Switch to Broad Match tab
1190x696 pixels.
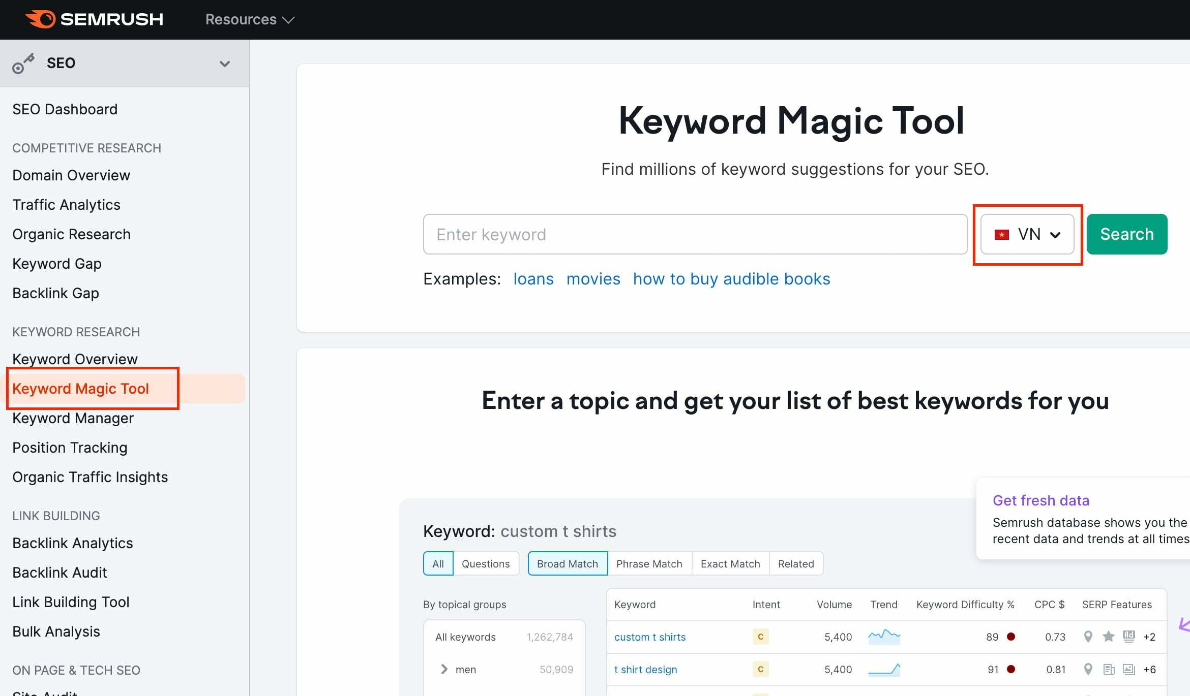tap(568, 563)
